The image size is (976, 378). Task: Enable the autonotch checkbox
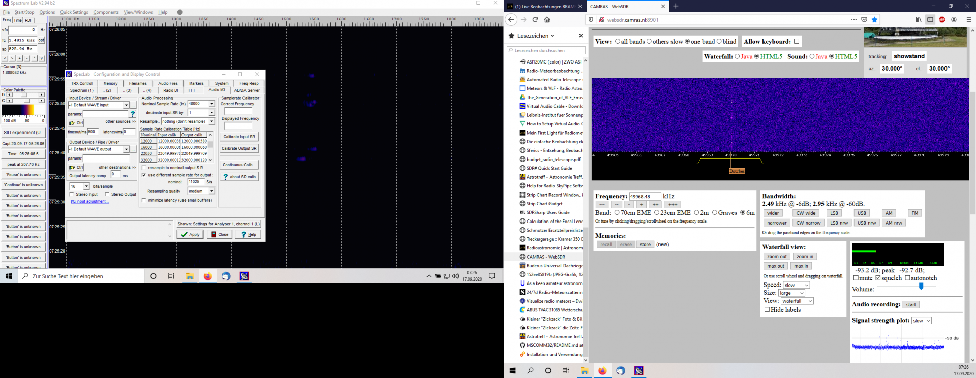click(x=907, y=278)
